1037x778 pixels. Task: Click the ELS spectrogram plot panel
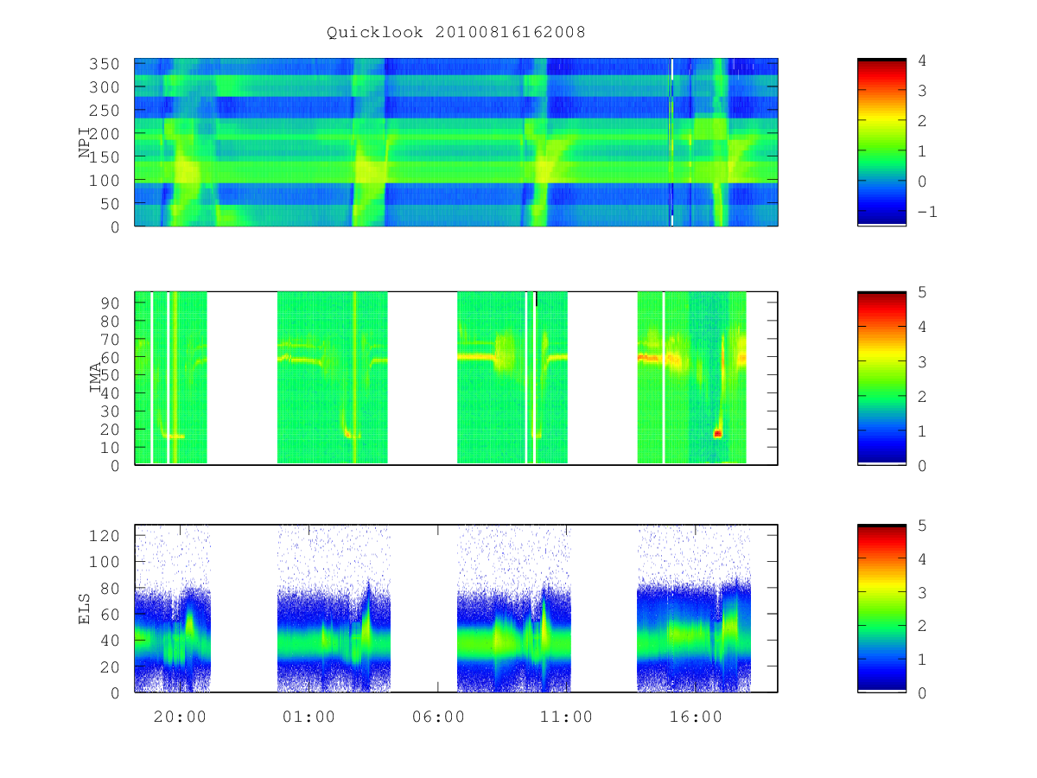click(x=456, y=609)
